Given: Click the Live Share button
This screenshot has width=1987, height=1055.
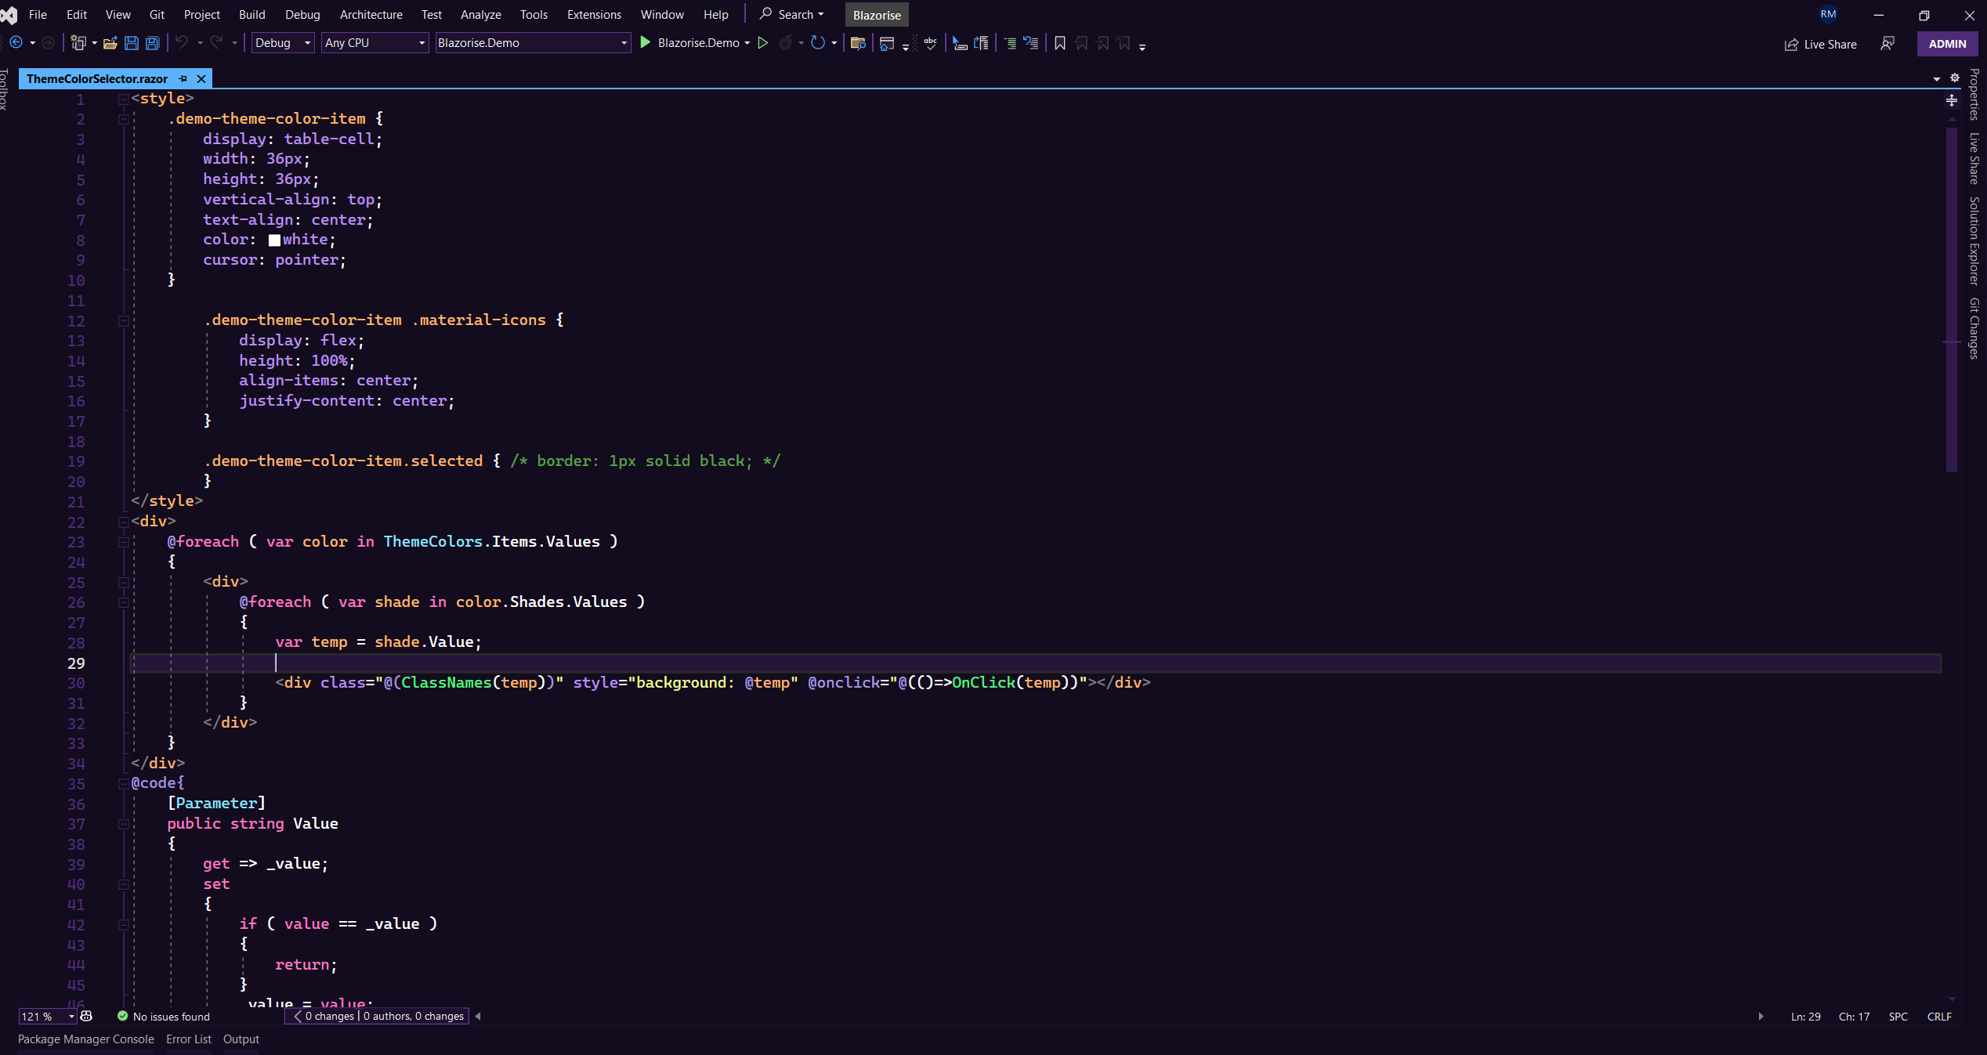Looking at the screenshot, I should [1820, 44].
